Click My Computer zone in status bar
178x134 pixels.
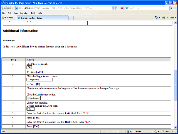(134, 131)
